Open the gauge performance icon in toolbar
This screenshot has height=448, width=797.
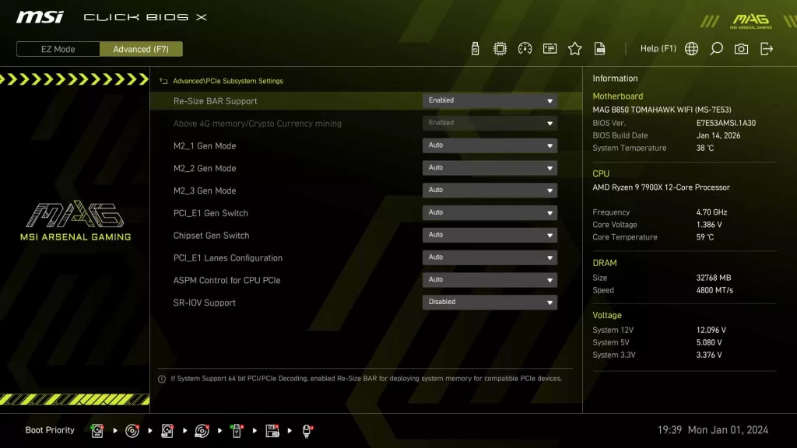pos(525,48)
